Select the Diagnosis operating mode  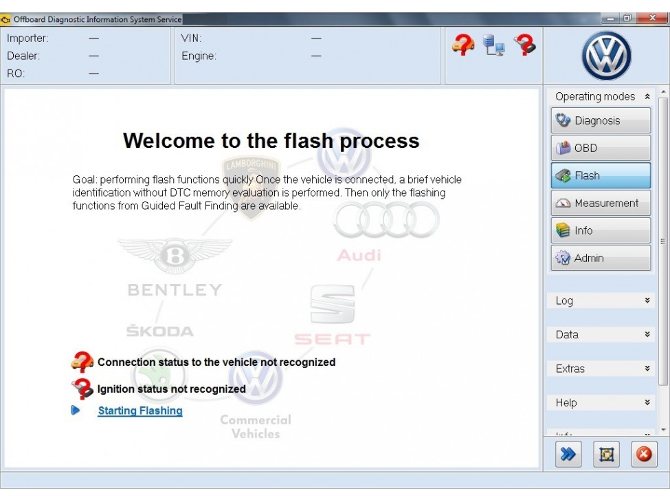pos(600,120)
